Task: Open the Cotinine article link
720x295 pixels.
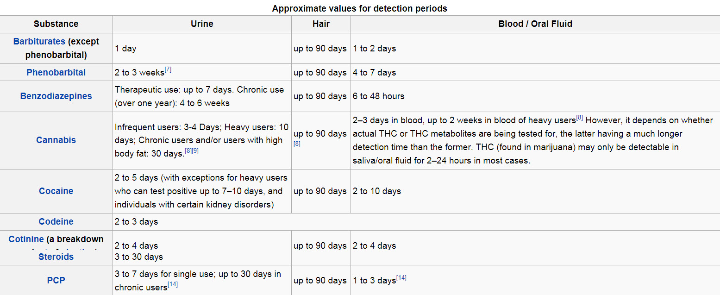Action: click(26, 239)
